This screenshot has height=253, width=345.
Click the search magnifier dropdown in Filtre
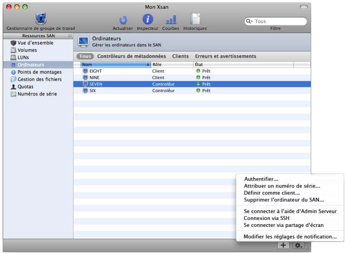point(249,21)
